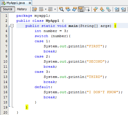This screenshot has height=115, width=128.
Task: Click 'break;' on line 17
Action: point(50,97)
